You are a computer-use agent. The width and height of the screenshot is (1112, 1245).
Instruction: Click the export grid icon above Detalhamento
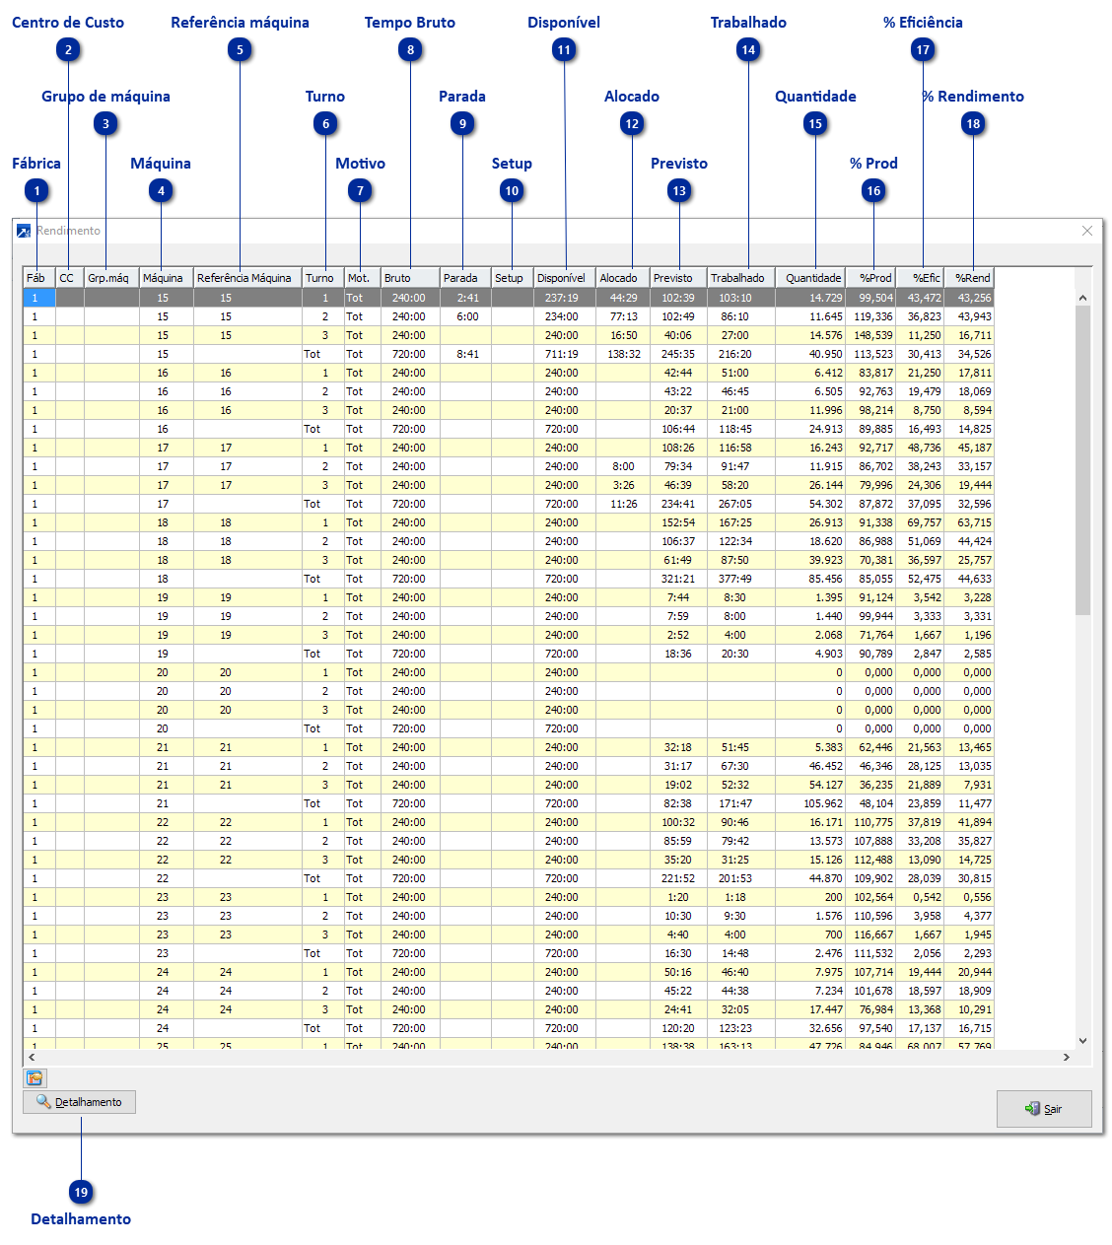coord(35,1077)
